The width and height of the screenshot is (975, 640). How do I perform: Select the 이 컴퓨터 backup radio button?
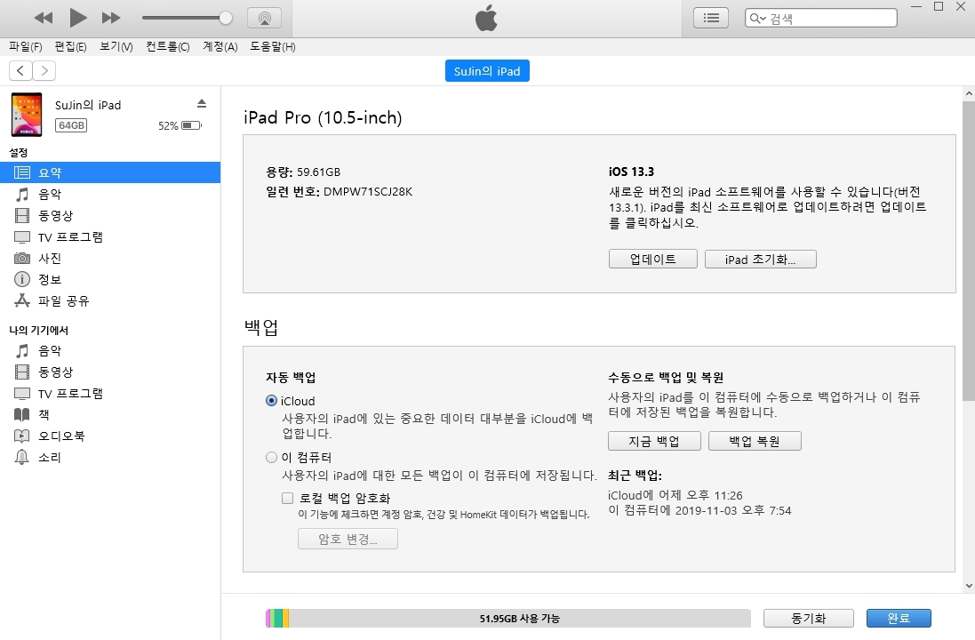[x=271, y=457]
